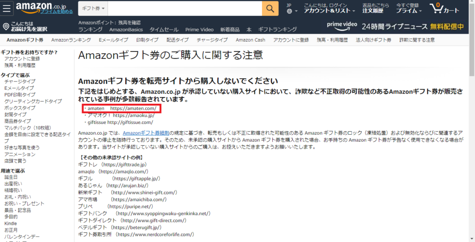The height and width of the screenshot is (242, 475).
Task: Click the プライムを始める link under logo
Action: [57, 12]
